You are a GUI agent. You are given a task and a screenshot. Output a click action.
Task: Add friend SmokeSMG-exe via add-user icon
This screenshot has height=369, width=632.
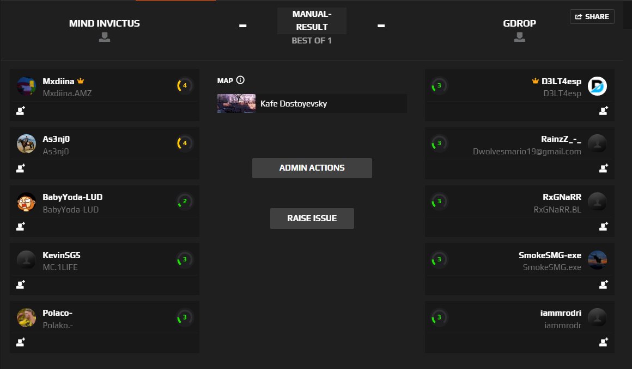point(603,285)
